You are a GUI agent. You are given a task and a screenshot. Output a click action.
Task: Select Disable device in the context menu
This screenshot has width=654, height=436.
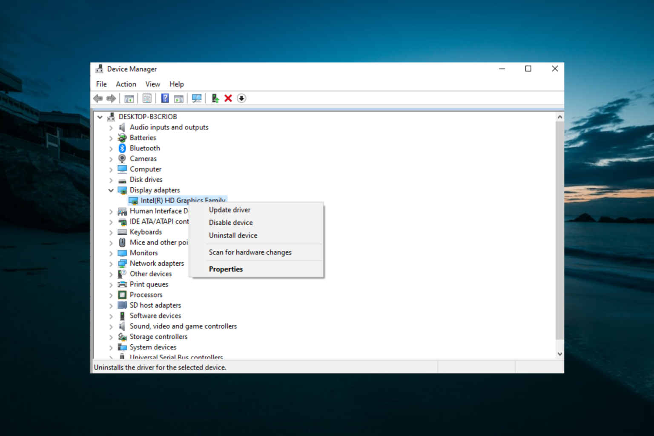230,223
